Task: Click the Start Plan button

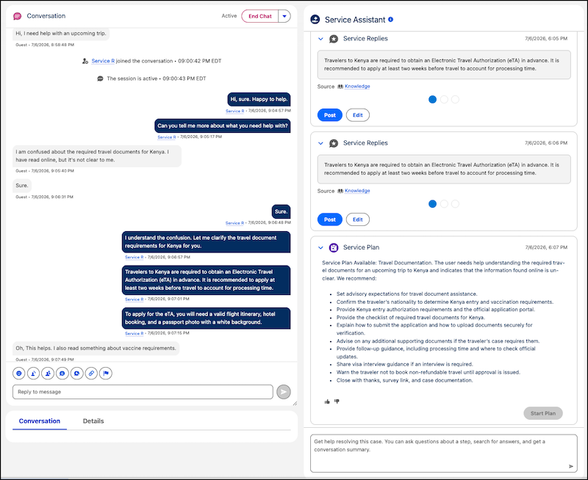Action: [x=542, y=413]
